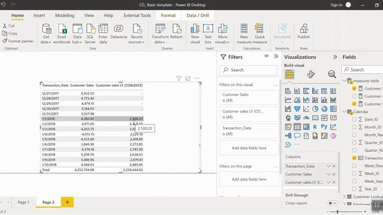Collapse the Visualizations pane
This screenshot has width=383, height=215.
coord(335,57)
